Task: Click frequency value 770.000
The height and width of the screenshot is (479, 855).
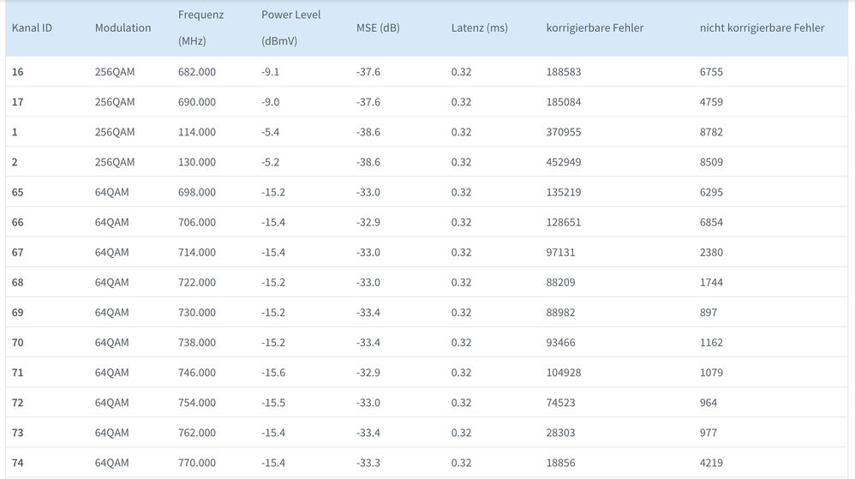Action: [197, 463]
